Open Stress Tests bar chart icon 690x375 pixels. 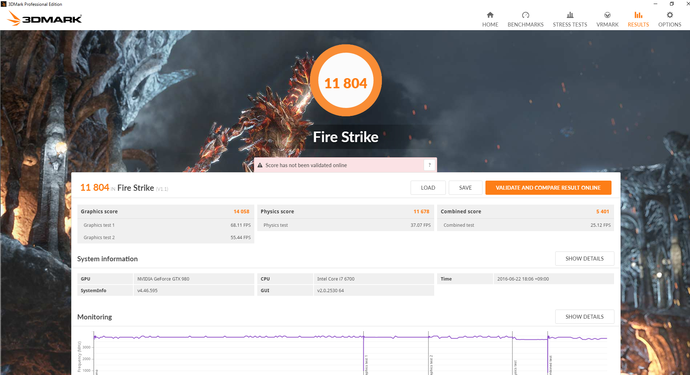[570, 15]
